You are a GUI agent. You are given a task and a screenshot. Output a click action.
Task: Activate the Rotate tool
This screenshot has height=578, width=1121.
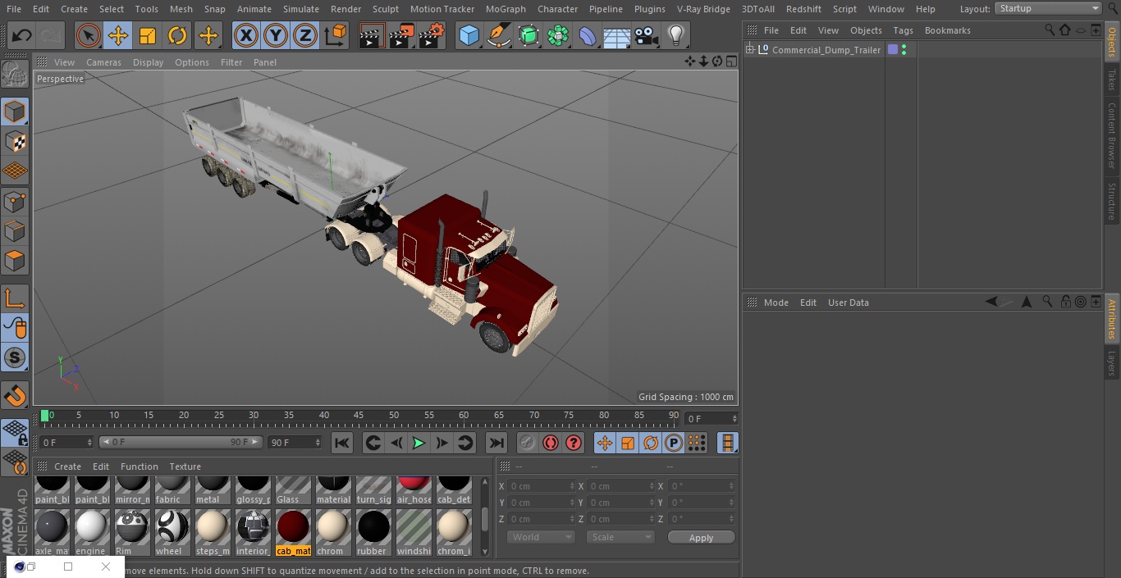point(177,35)
